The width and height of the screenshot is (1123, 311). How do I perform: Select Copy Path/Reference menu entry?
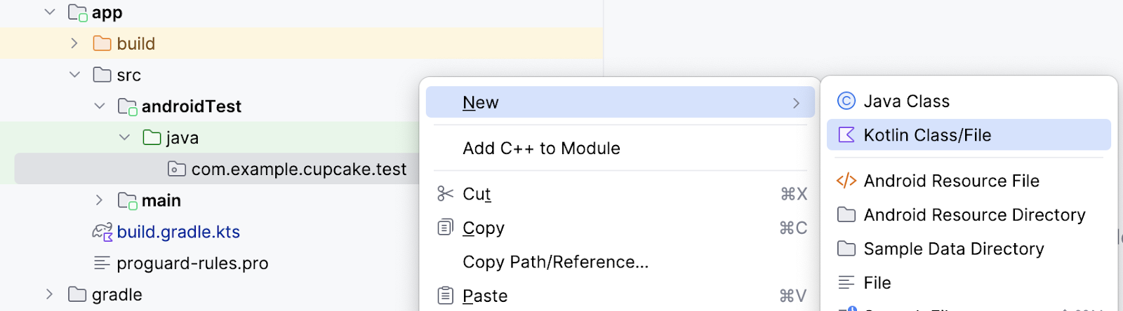click(555, 262)
